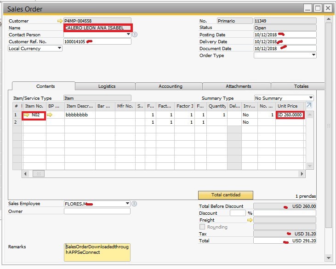The image size is (336, 269).
Task: Open the Summary Type dropdown
Action: 311,98
